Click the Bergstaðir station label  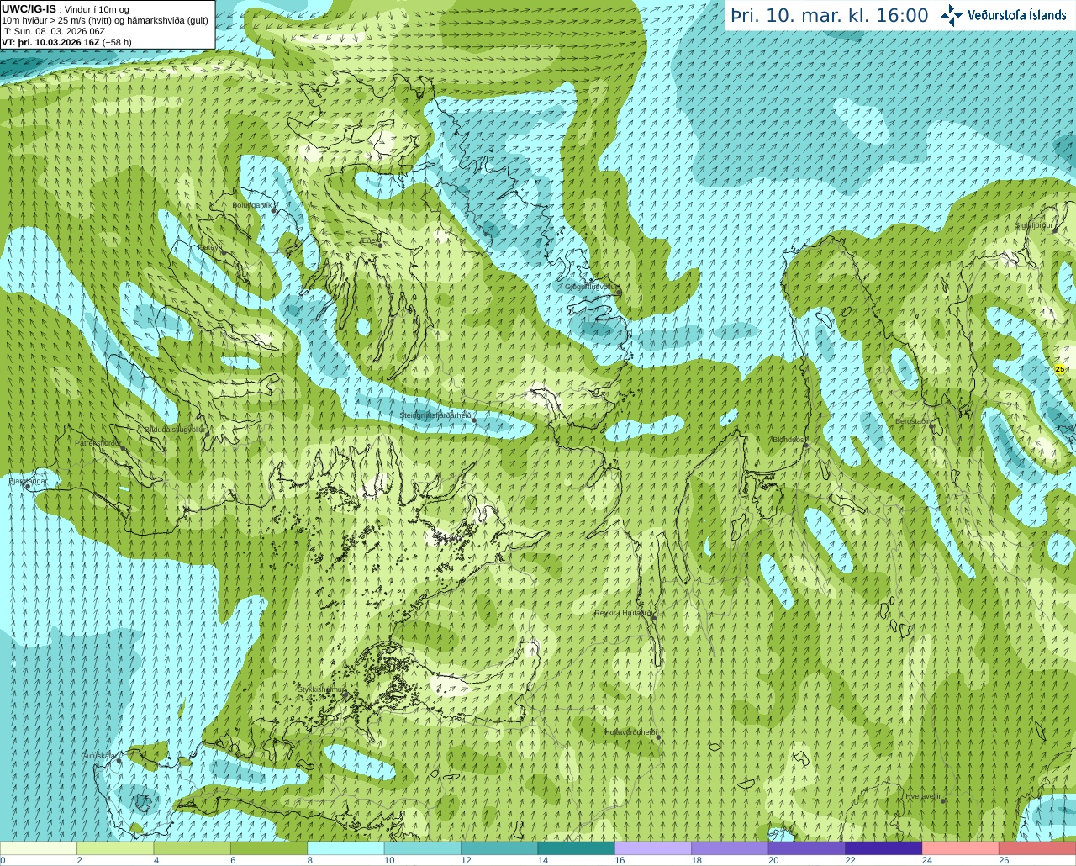(913, 421)
